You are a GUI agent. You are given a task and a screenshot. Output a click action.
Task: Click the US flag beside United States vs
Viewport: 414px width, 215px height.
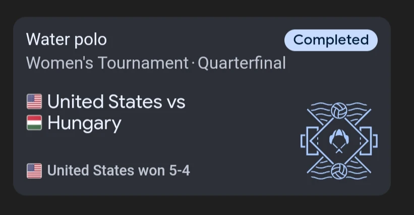click(x=34, y=102)
